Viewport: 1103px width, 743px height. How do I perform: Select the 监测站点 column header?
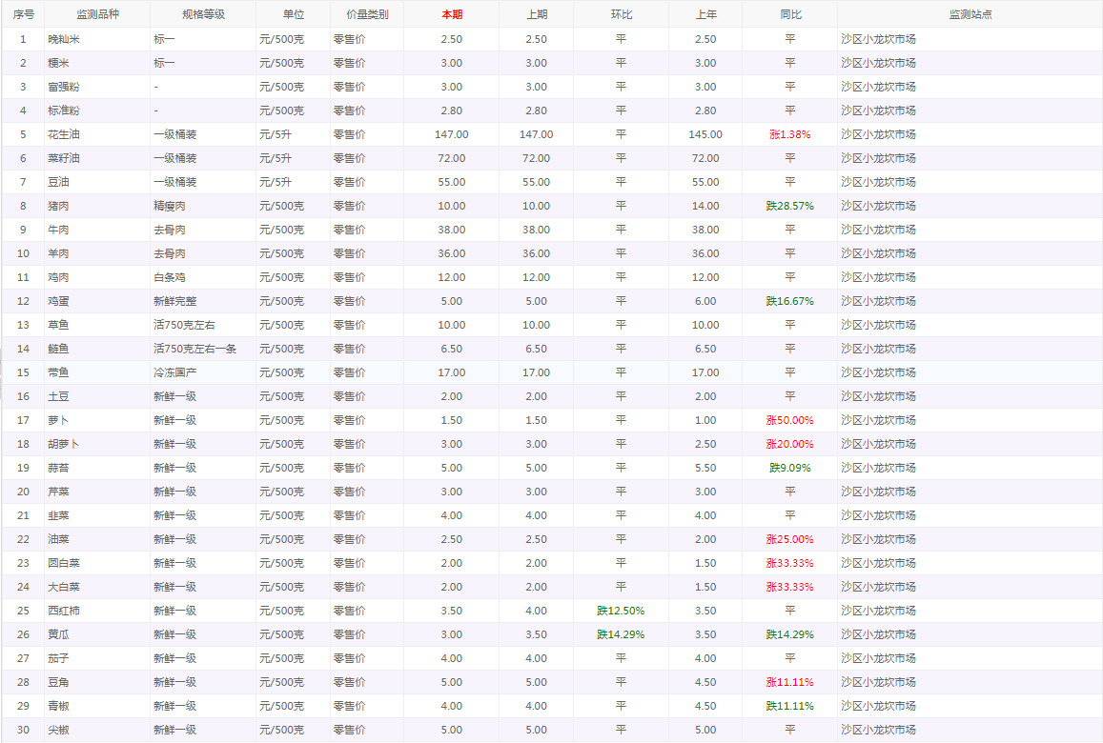click(970, 14)
